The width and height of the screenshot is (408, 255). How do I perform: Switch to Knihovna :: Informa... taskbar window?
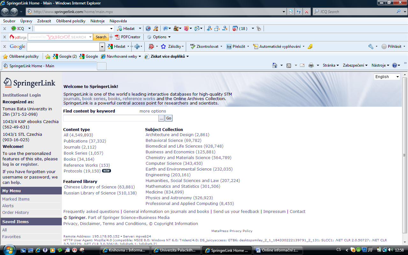click(x=125, y=250)
